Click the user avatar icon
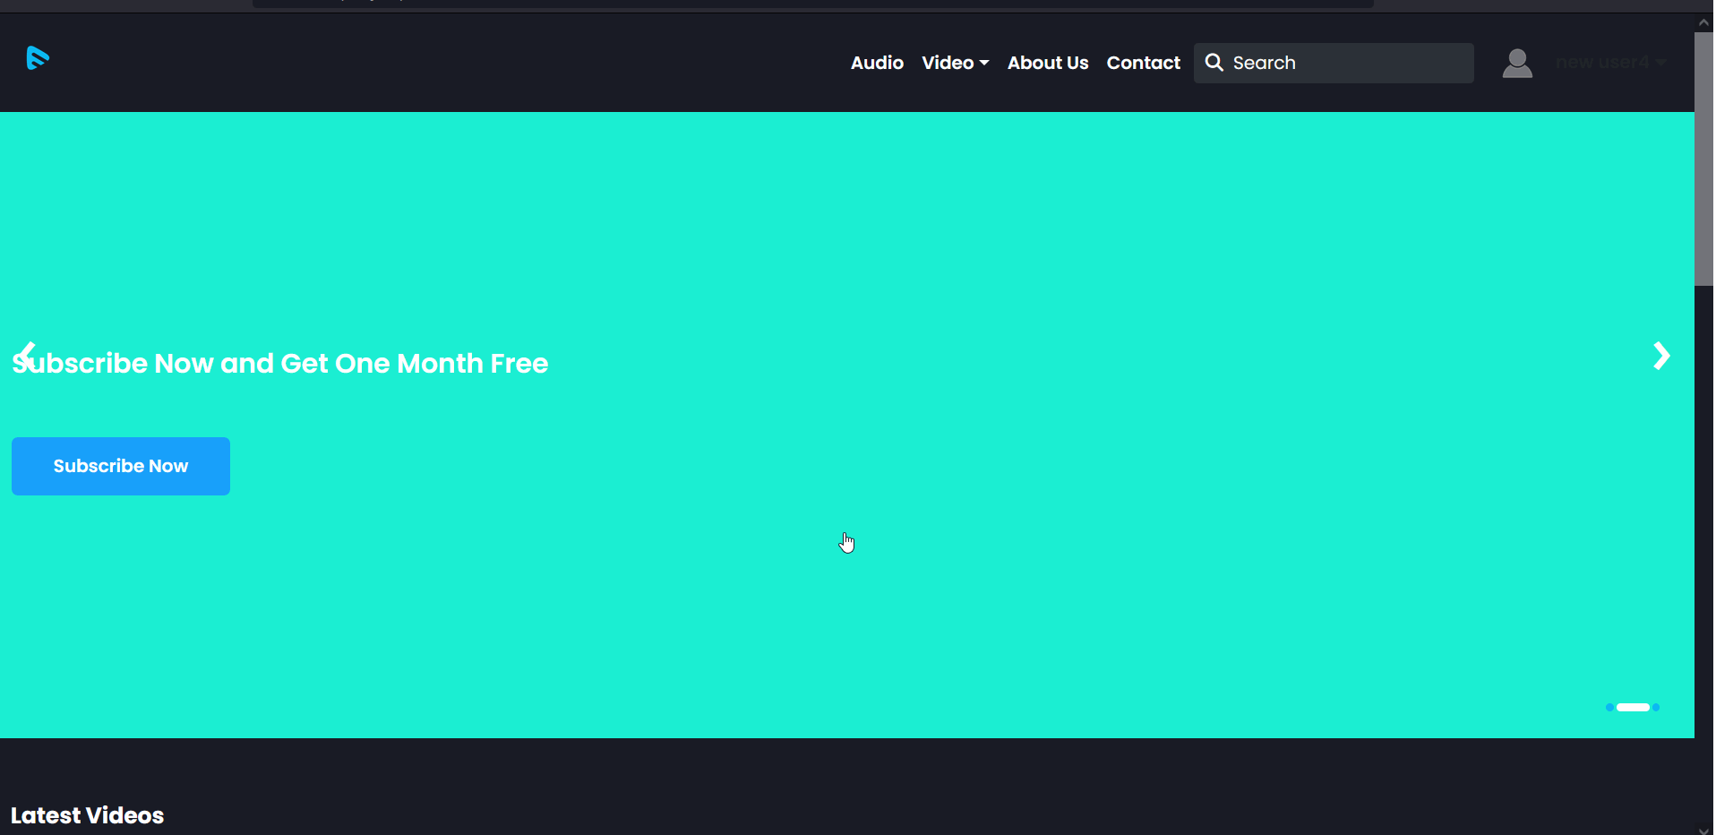 [x=1516, y=64]
